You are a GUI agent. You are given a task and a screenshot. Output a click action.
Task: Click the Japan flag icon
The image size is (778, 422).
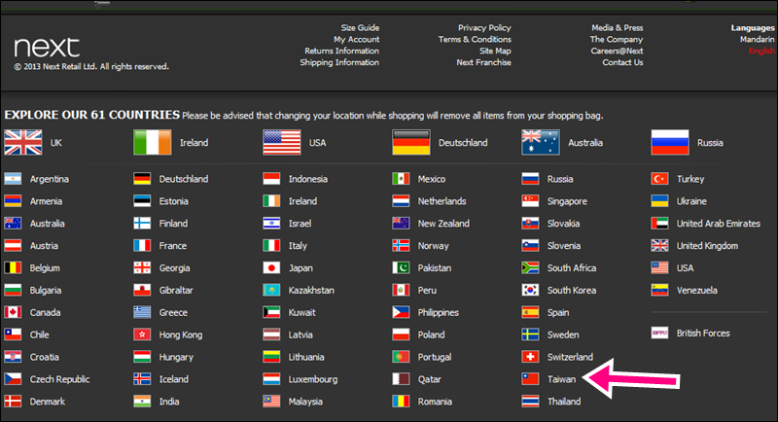pyautogui.click(x=272, y=267)
